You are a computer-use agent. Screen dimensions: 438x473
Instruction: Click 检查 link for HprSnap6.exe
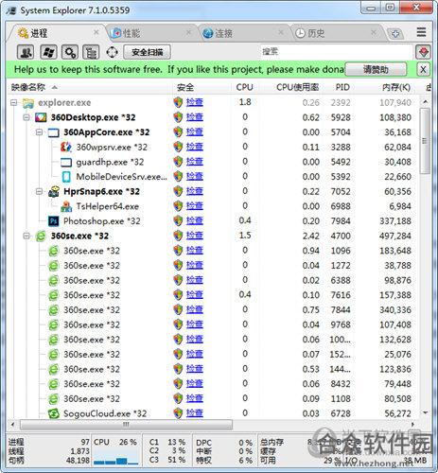pos(195,191)
